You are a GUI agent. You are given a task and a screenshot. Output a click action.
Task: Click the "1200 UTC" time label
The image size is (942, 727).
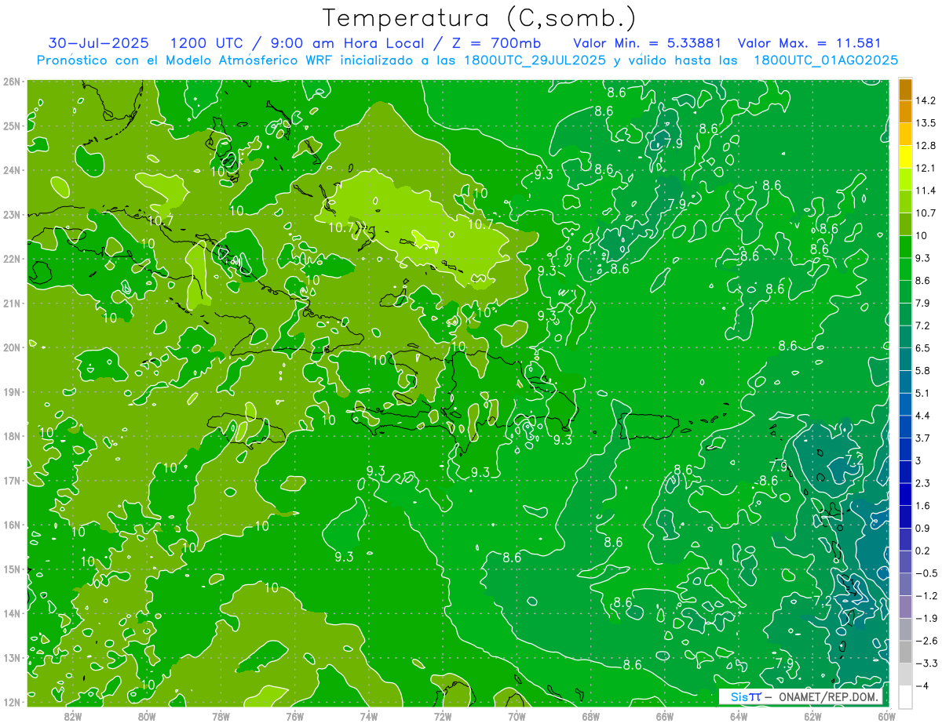206,43
